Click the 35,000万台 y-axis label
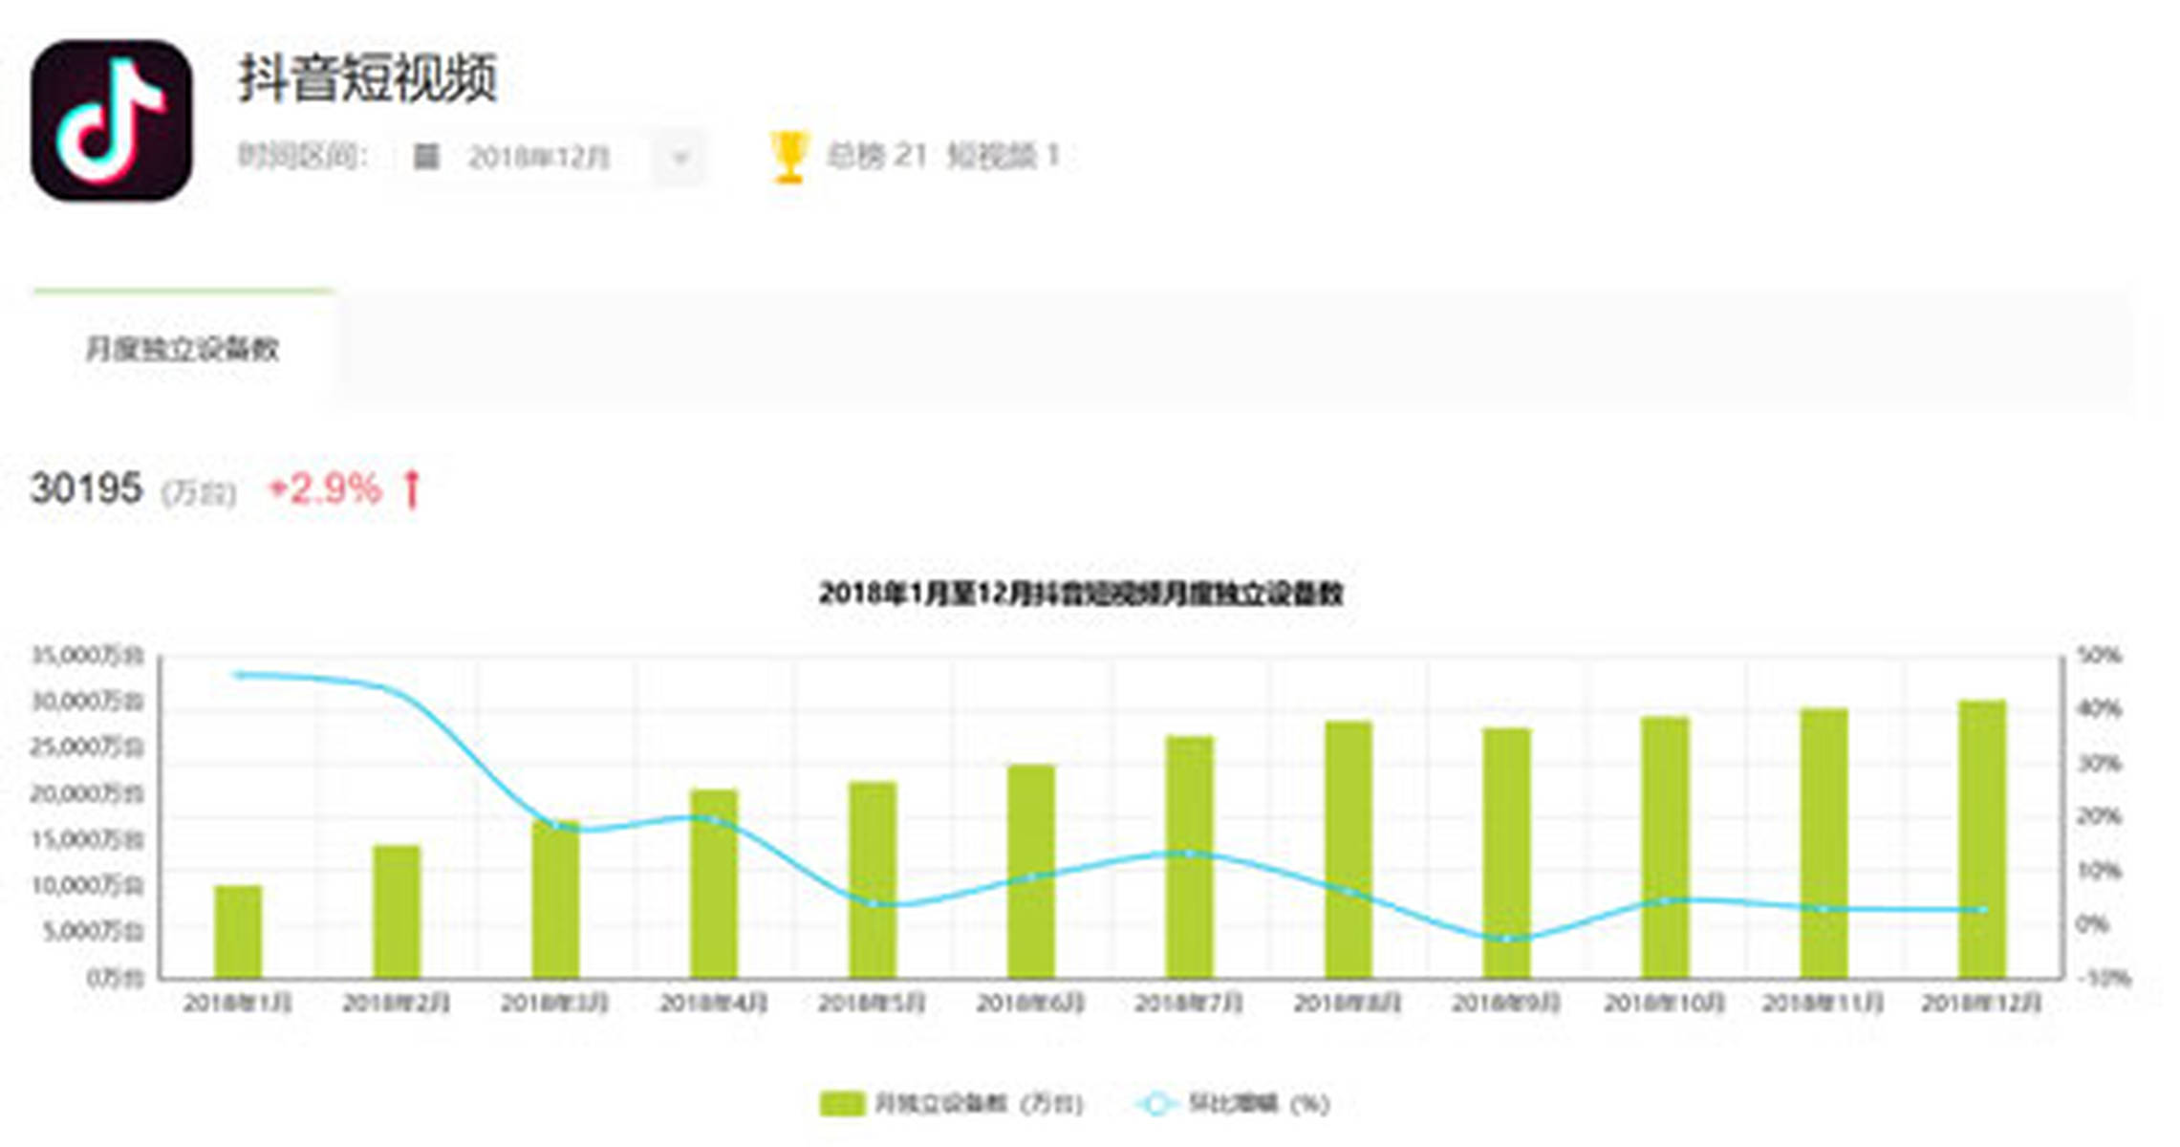The width and height of the screenshot is (2180, 1147). (x=88, y=656)
